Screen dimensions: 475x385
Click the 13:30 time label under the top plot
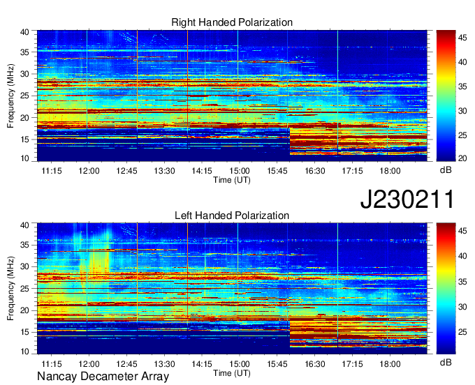pyautogui.click(x=164, y=171)
